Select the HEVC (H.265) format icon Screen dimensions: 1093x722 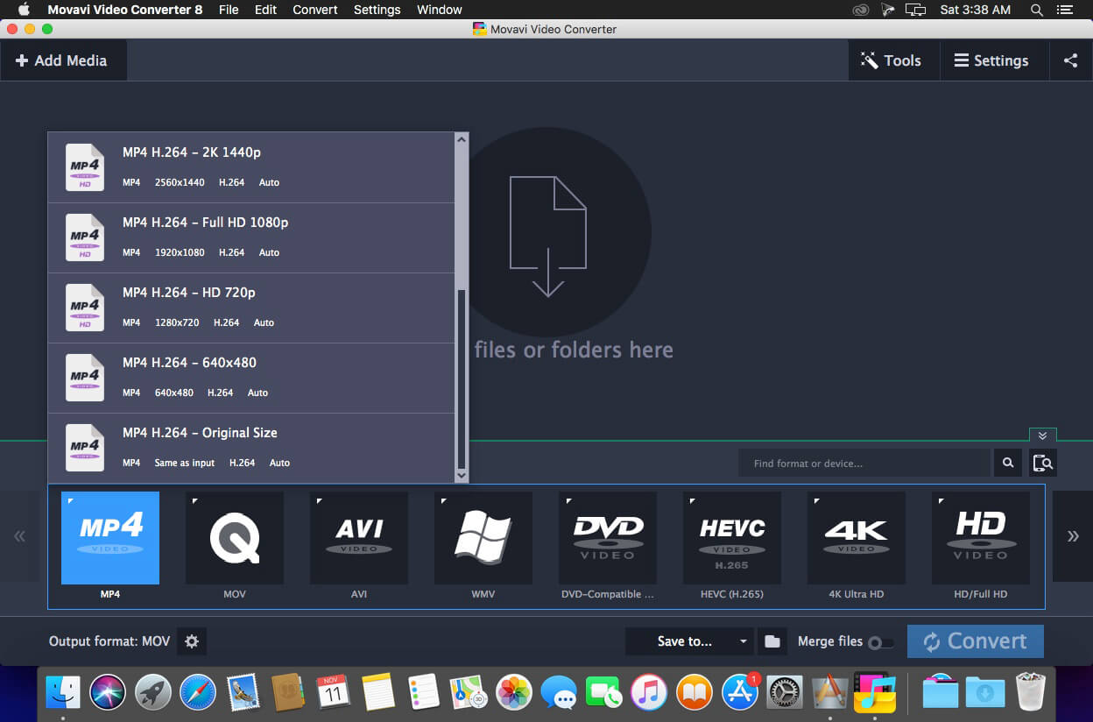tap(731, 537)
